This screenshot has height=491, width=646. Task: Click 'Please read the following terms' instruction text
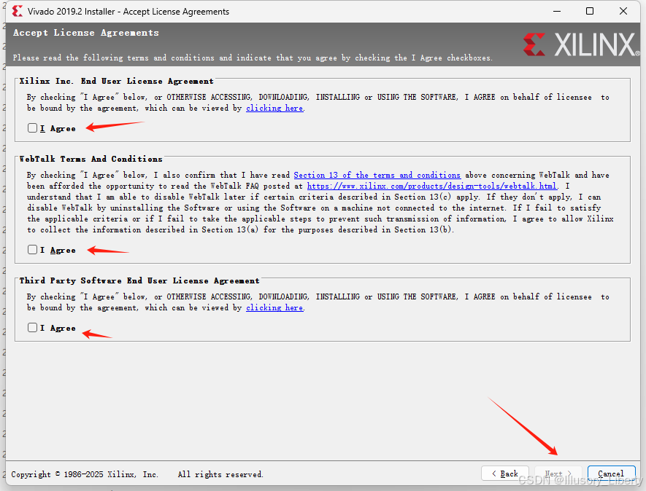(253, 58)
